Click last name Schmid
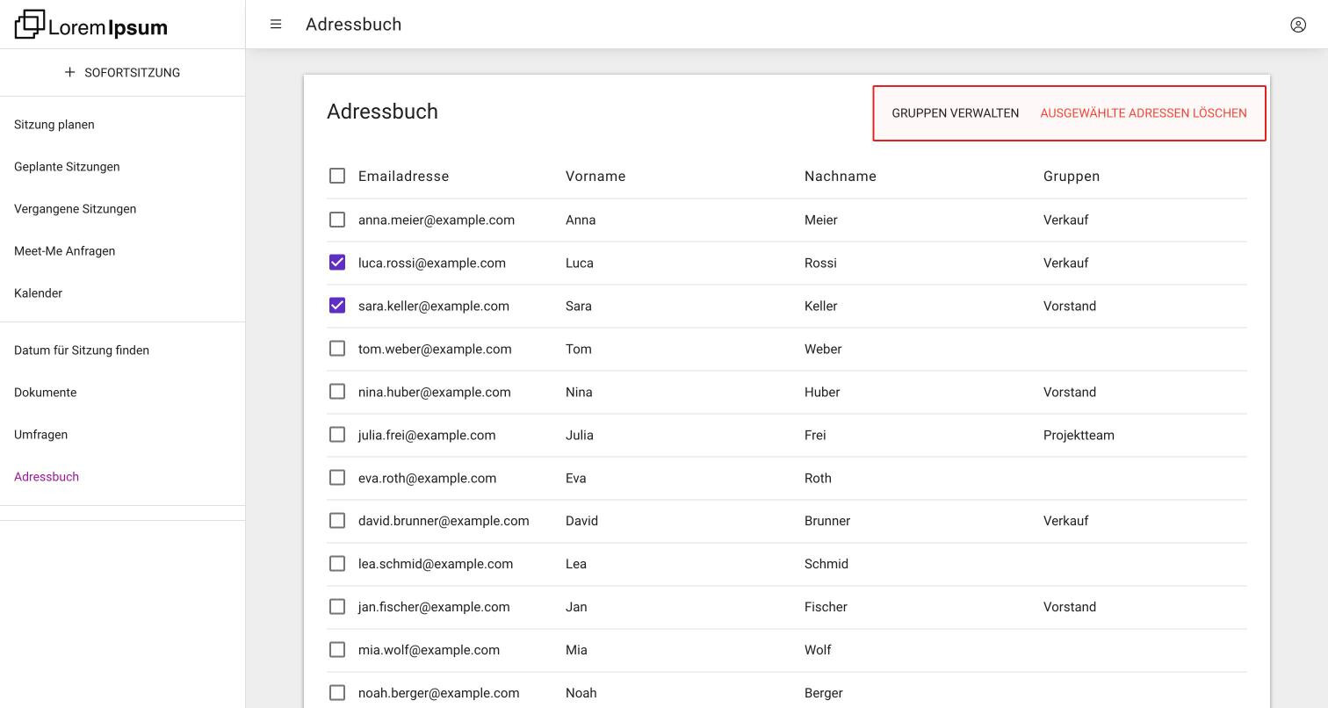The image size is (1328, 708). pos(826,564)
